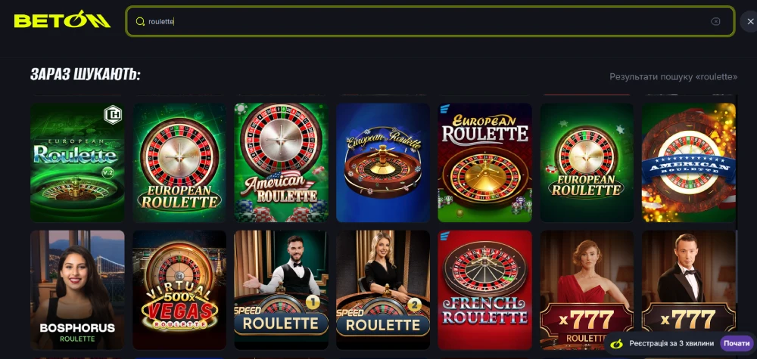
Task: Close the search overlay
Action: tap(749, 22)
